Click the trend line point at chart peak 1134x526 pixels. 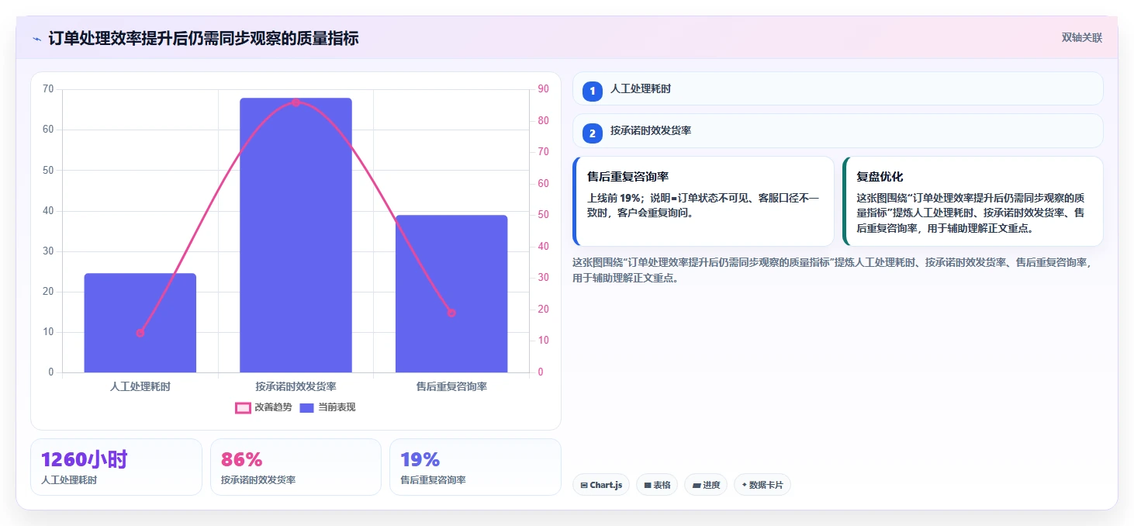pyautogui.click(x=296, y=102)
